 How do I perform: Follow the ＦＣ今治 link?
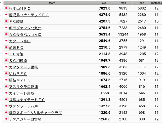tap(16, 54)
